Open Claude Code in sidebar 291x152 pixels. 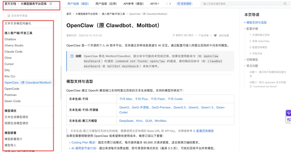[x=13, y=51]
